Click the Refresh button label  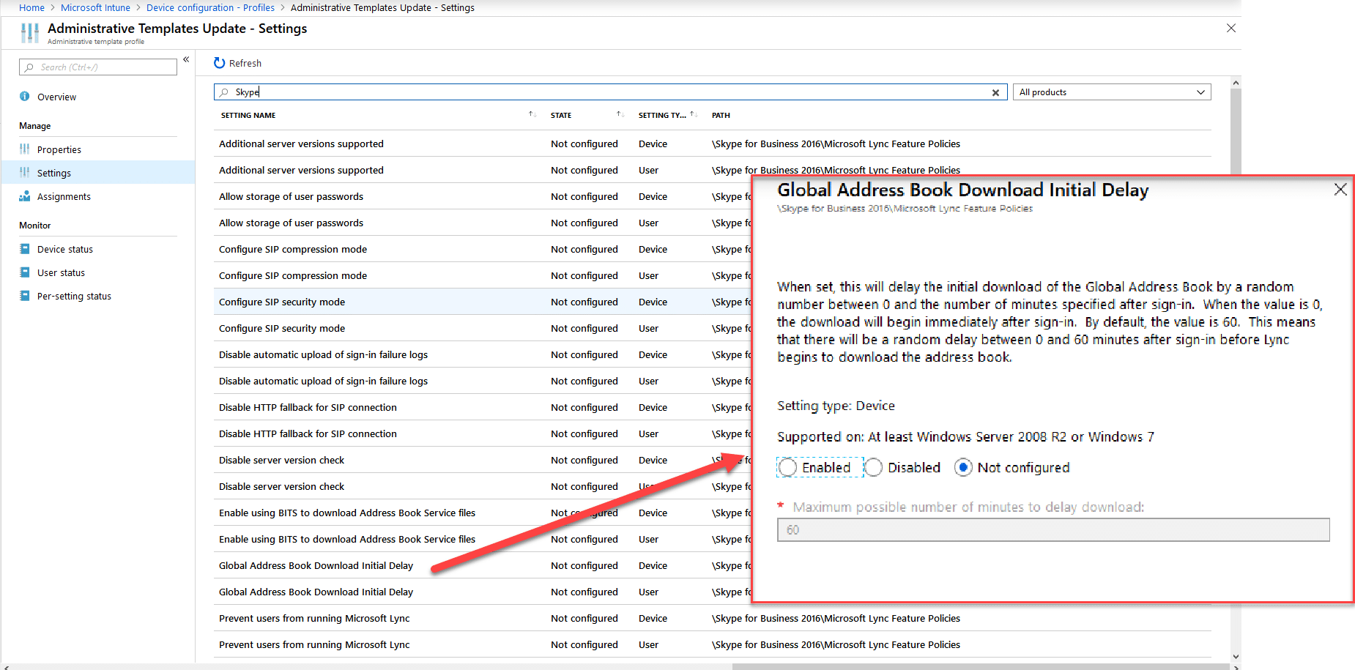coord(245,63)
